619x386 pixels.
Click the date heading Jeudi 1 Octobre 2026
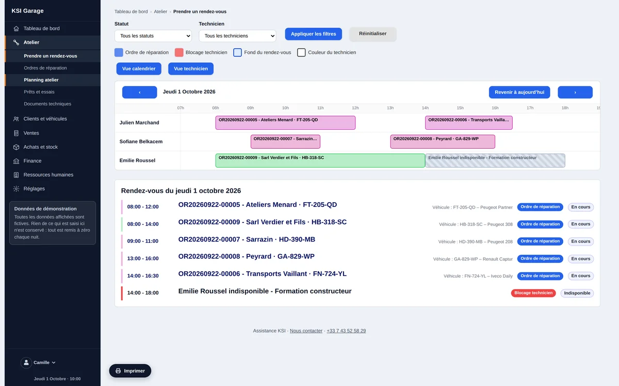[x=189, y=92]
